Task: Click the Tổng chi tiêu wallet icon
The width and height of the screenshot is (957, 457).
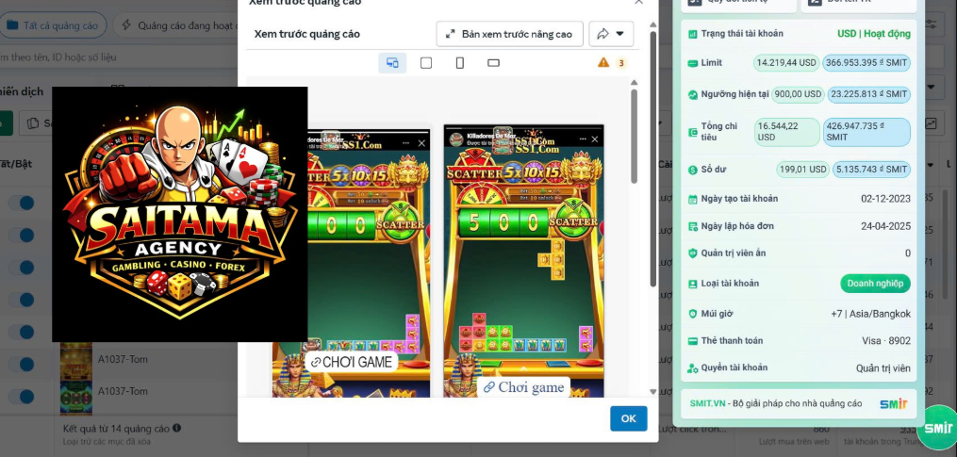Action: pos(693,132)
